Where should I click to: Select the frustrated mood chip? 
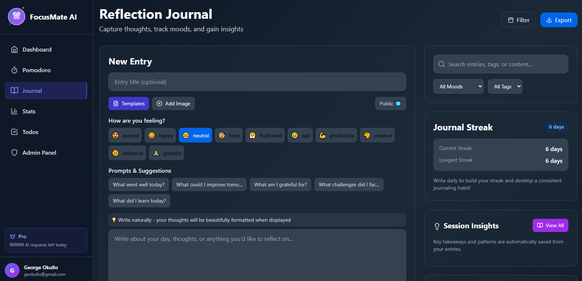[265, 135]
